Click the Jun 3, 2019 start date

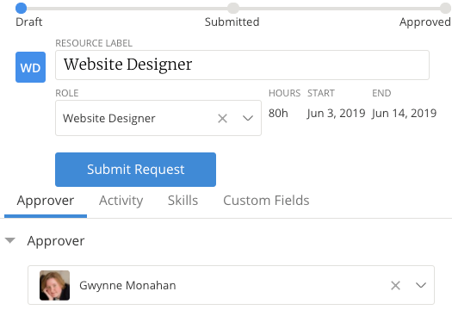click(x=336, y=114)
